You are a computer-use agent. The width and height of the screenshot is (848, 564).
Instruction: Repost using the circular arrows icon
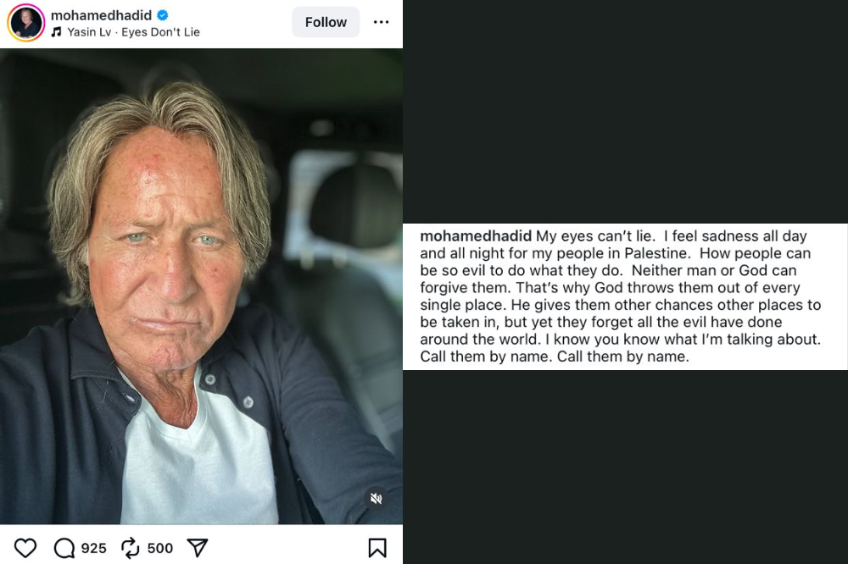pos(129,548)
